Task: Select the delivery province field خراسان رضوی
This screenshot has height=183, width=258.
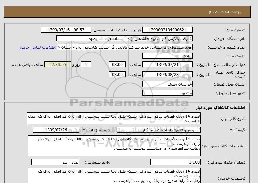Action: [168, 84]
